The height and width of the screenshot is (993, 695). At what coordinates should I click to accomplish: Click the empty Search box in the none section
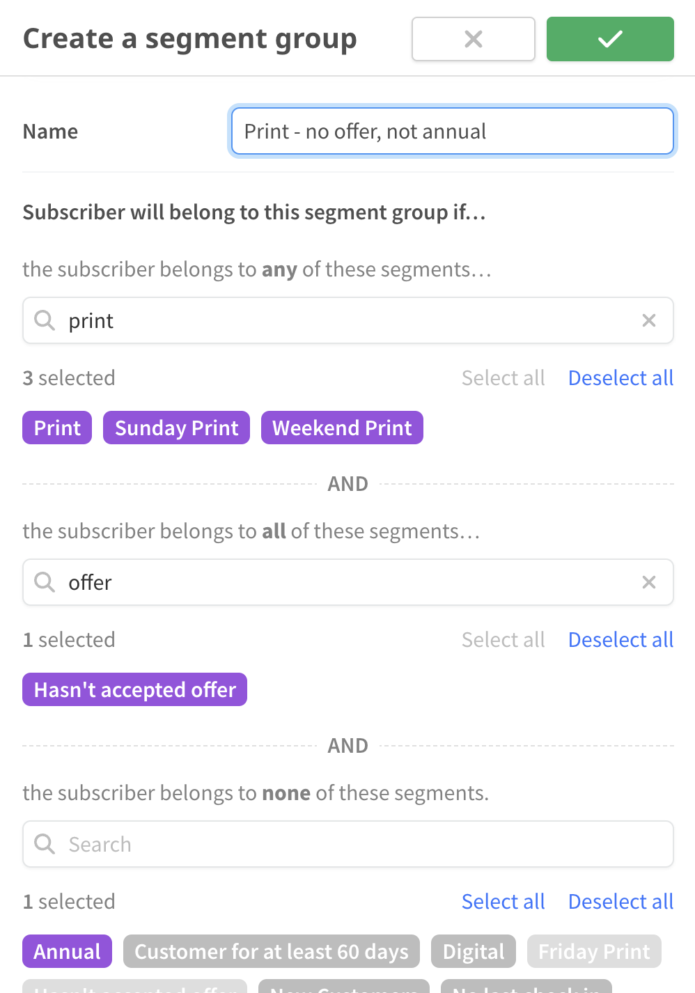coord(279,844)
